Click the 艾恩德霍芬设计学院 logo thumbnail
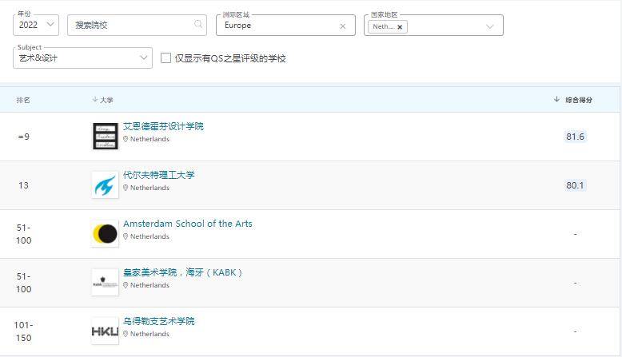Screen dimensions: 622x357 coord(105,137)
